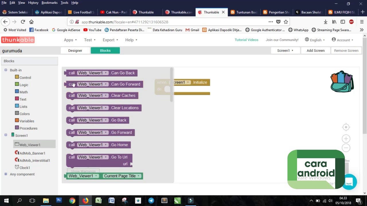Switch to the Designer tab
Image resolution: width=367 pixels, height=206 pixels.
75,50
